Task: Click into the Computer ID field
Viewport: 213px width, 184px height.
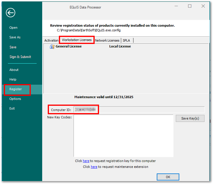Action: point(139,110)
